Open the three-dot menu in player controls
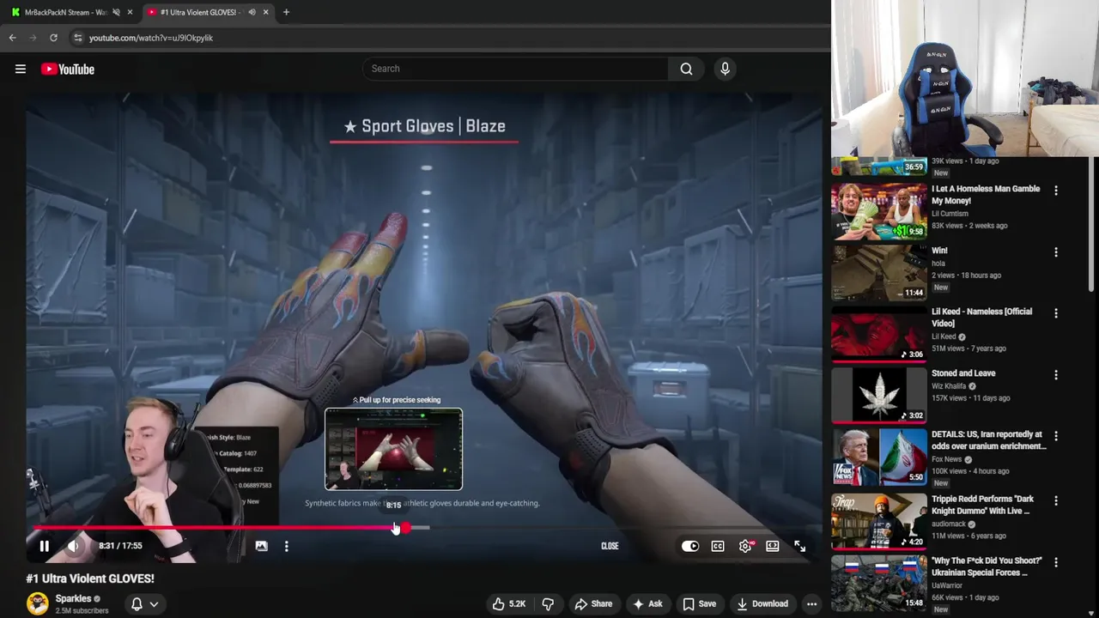The image size is (1099, 618). pyautogui.click(x=287, y=546)
